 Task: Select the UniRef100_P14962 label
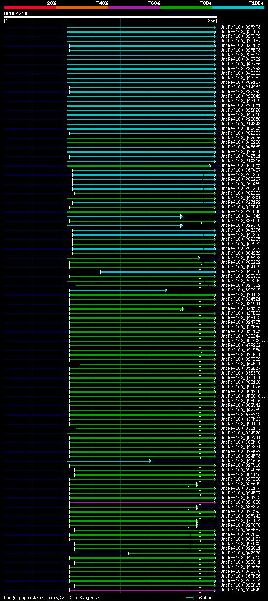240,87
